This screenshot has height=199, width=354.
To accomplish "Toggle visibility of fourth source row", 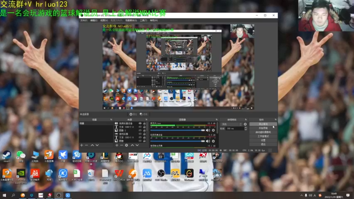I will click(x=140, y=134).
